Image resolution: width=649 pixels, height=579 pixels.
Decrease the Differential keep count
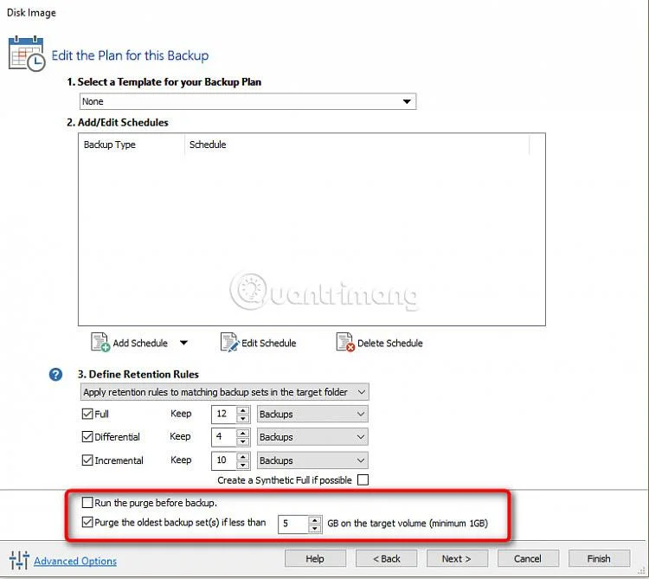243,441
